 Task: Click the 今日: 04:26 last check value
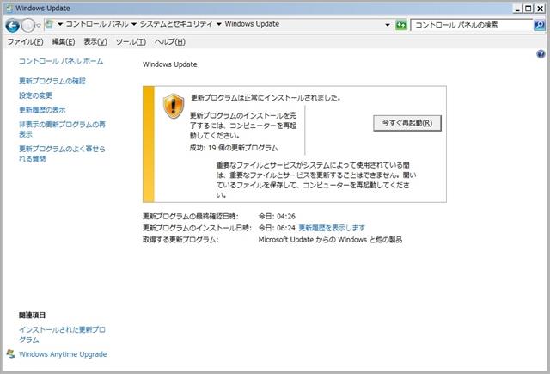click(x=277, y=216)
